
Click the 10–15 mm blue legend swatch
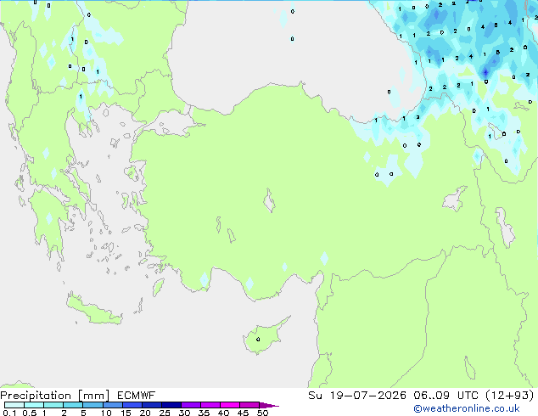[x=112, y=405]
